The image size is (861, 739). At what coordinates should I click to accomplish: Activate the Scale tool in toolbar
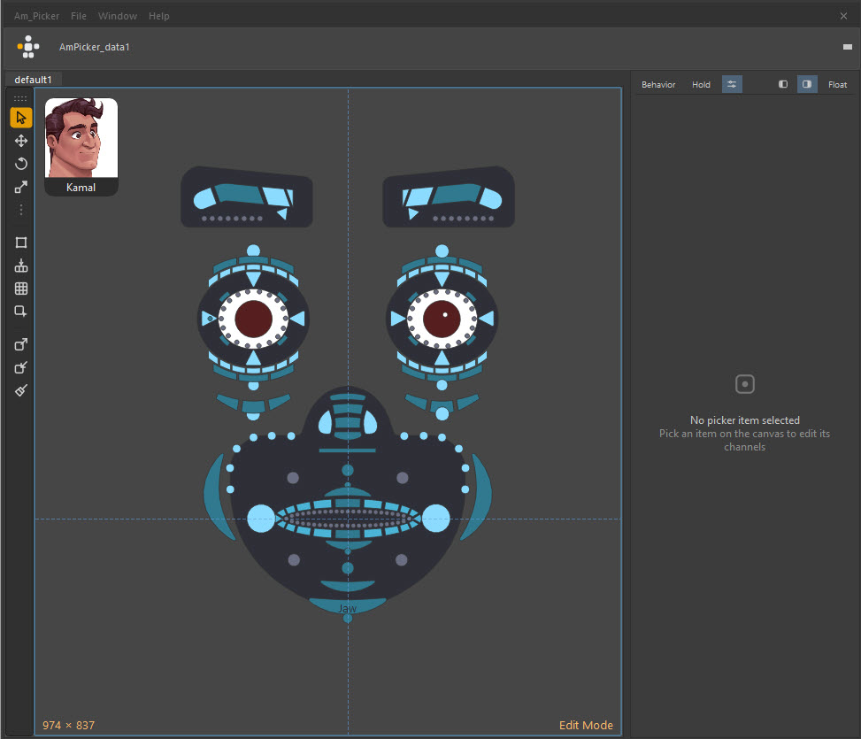pos(21,188)
